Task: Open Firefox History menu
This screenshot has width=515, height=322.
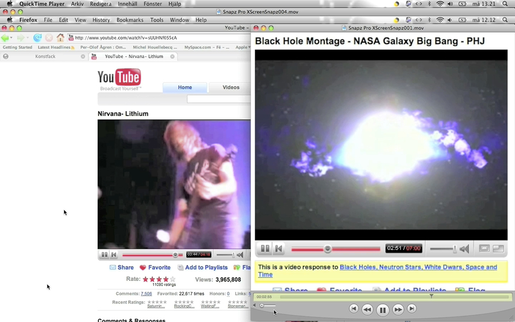Action: (x=101, y=20)
